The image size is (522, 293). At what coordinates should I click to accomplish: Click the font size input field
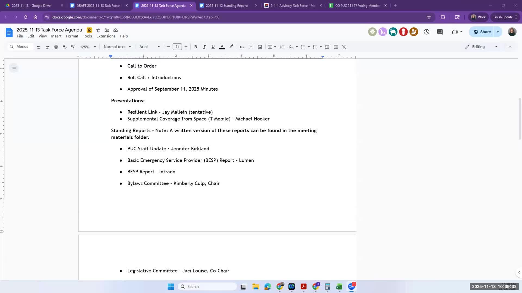pos(177,47)
